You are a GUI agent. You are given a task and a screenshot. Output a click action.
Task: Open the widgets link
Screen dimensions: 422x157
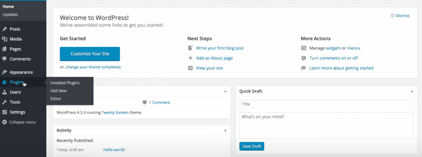pyautogui.click(x=333, y=48)
